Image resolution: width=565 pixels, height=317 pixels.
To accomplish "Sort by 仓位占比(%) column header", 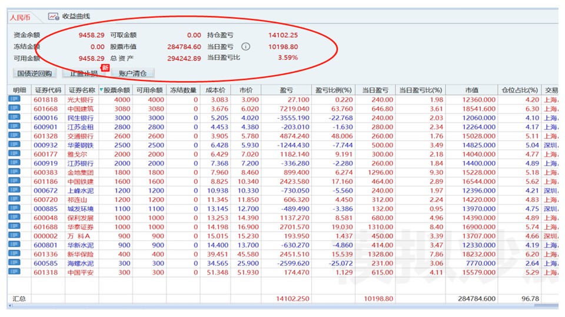I will (x=520, y=90).
